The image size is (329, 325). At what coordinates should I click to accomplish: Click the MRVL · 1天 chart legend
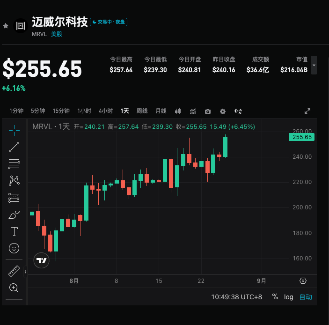point(51,126)
